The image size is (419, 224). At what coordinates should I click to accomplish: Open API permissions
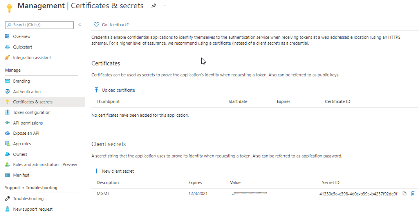tap(28, 123)
